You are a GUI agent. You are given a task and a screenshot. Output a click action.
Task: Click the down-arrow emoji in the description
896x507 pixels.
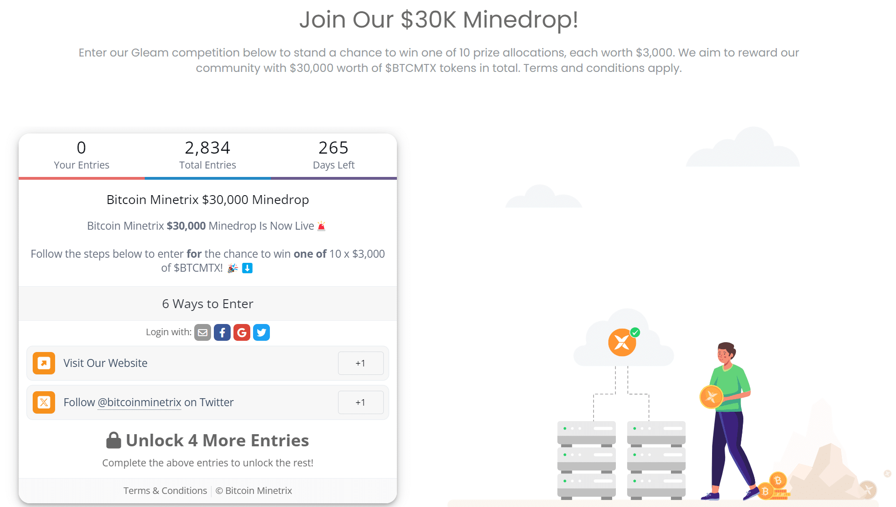pyautogui.click(x=247, y=268)
